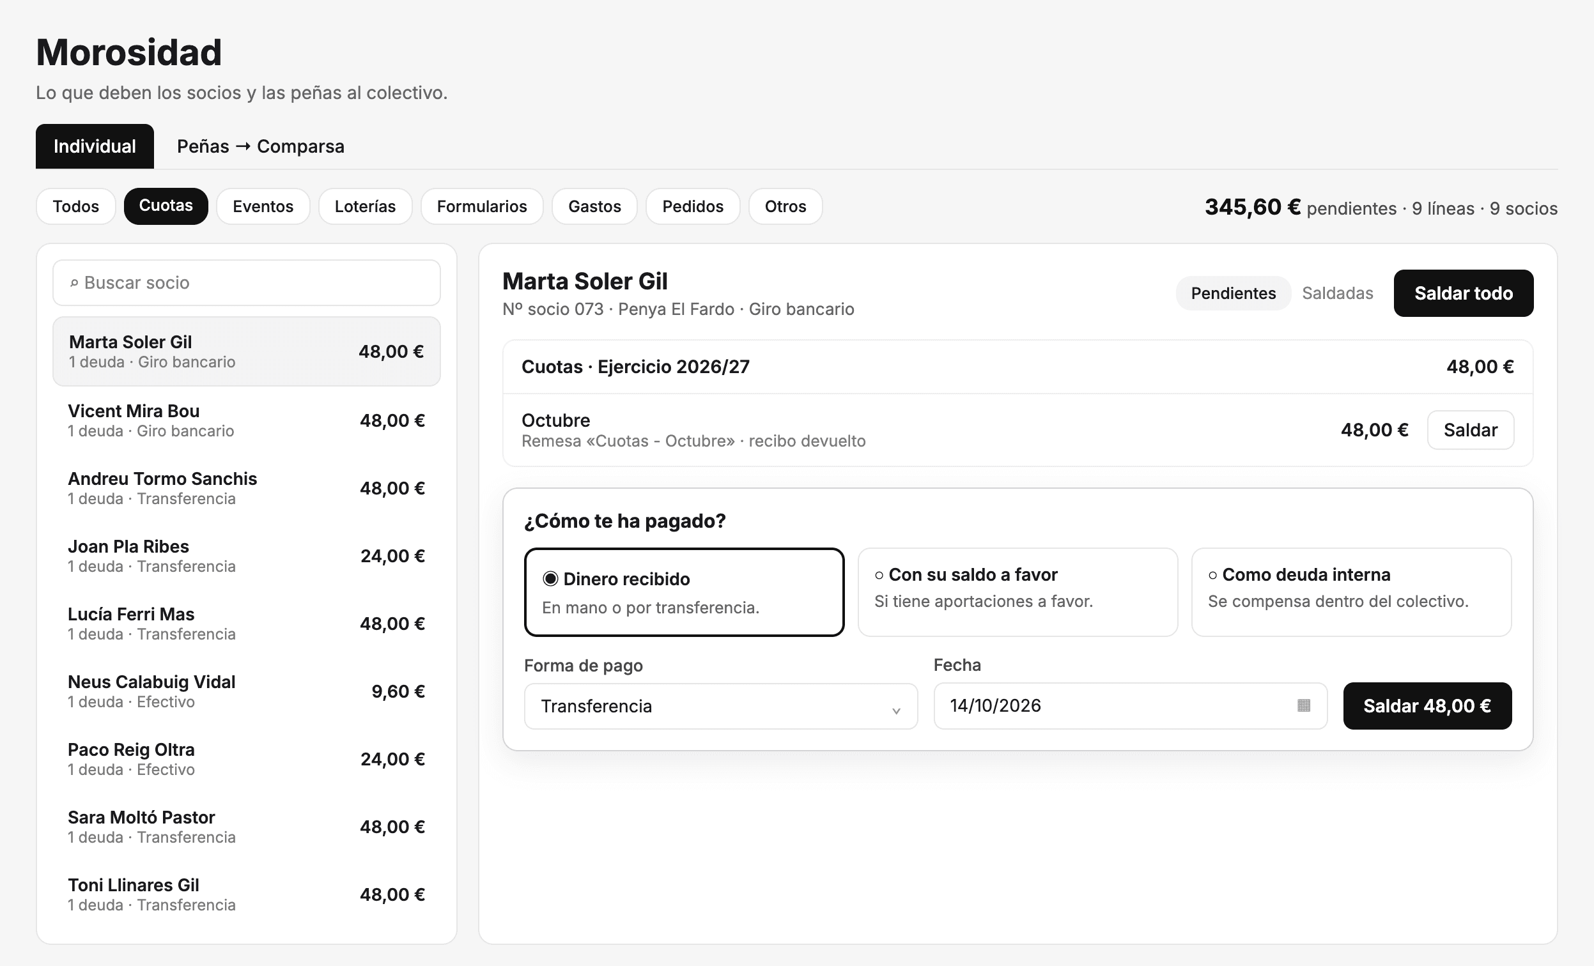Click the 345,60 € pendientes summary

pos(1381,208)
